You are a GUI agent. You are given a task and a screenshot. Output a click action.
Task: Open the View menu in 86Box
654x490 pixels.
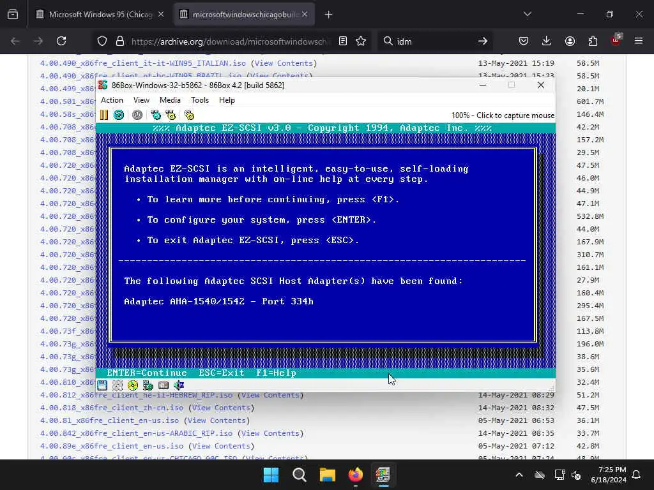(x=141, y=100)
